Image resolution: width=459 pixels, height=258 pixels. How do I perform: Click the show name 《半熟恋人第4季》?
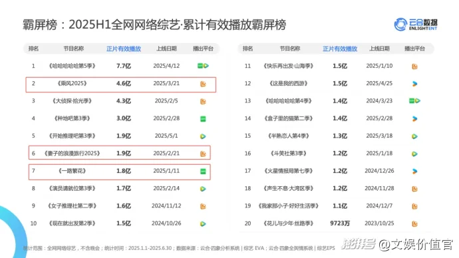(x=288, y=136)
